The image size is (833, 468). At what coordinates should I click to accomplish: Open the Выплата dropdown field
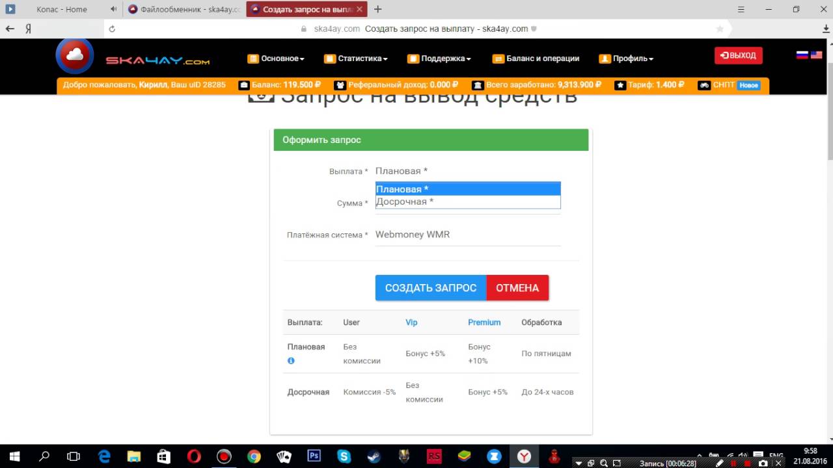468,171
